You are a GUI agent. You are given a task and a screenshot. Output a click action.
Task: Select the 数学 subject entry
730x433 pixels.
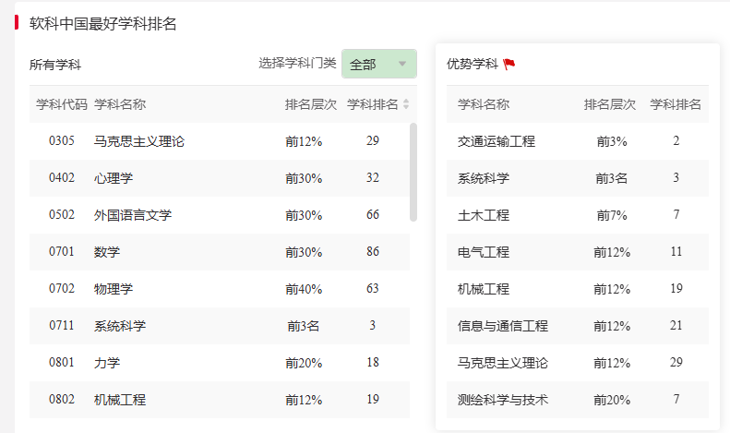click(107, 252)
